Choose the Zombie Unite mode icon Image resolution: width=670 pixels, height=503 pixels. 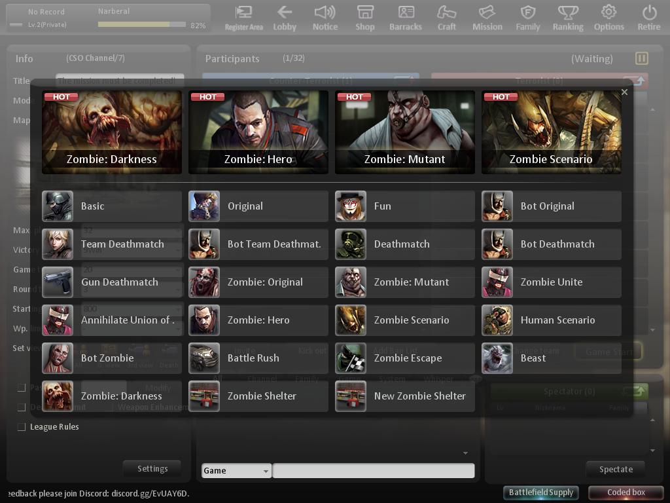coord(497,282)
